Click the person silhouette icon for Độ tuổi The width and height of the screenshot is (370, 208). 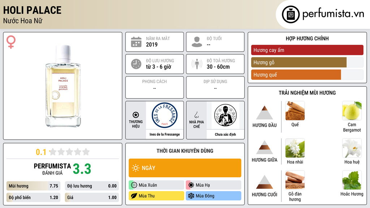[197, 42]
